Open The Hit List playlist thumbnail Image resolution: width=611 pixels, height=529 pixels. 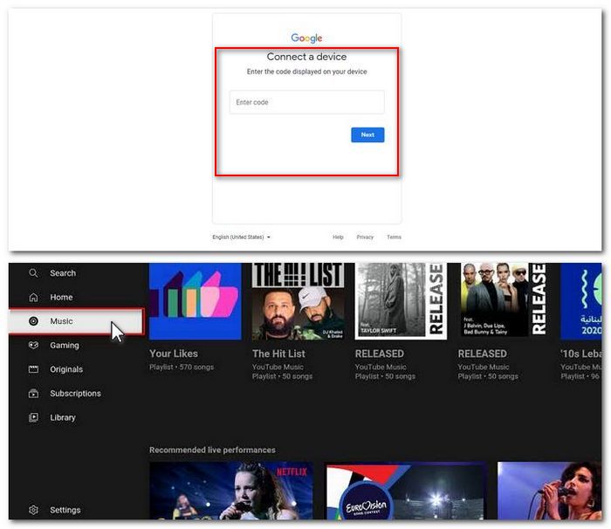(x=298, y=301)
